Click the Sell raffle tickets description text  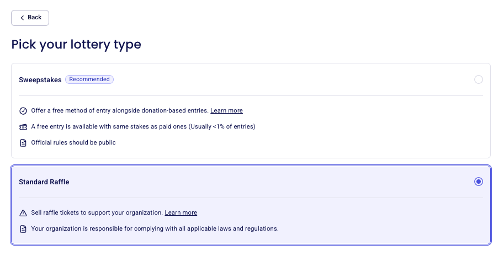(97, 212)
